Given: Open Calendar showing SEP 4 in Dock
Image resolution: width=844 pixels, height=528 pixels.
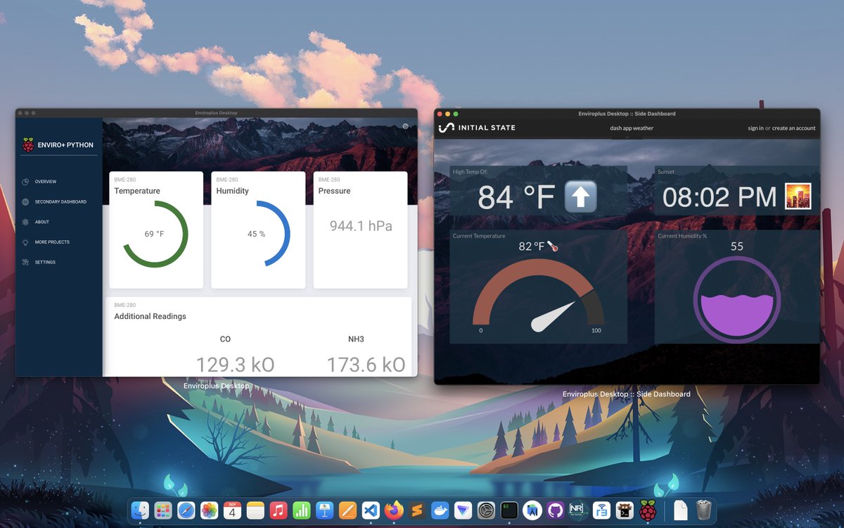Looking at the screenshot, I should click(232, 510).
